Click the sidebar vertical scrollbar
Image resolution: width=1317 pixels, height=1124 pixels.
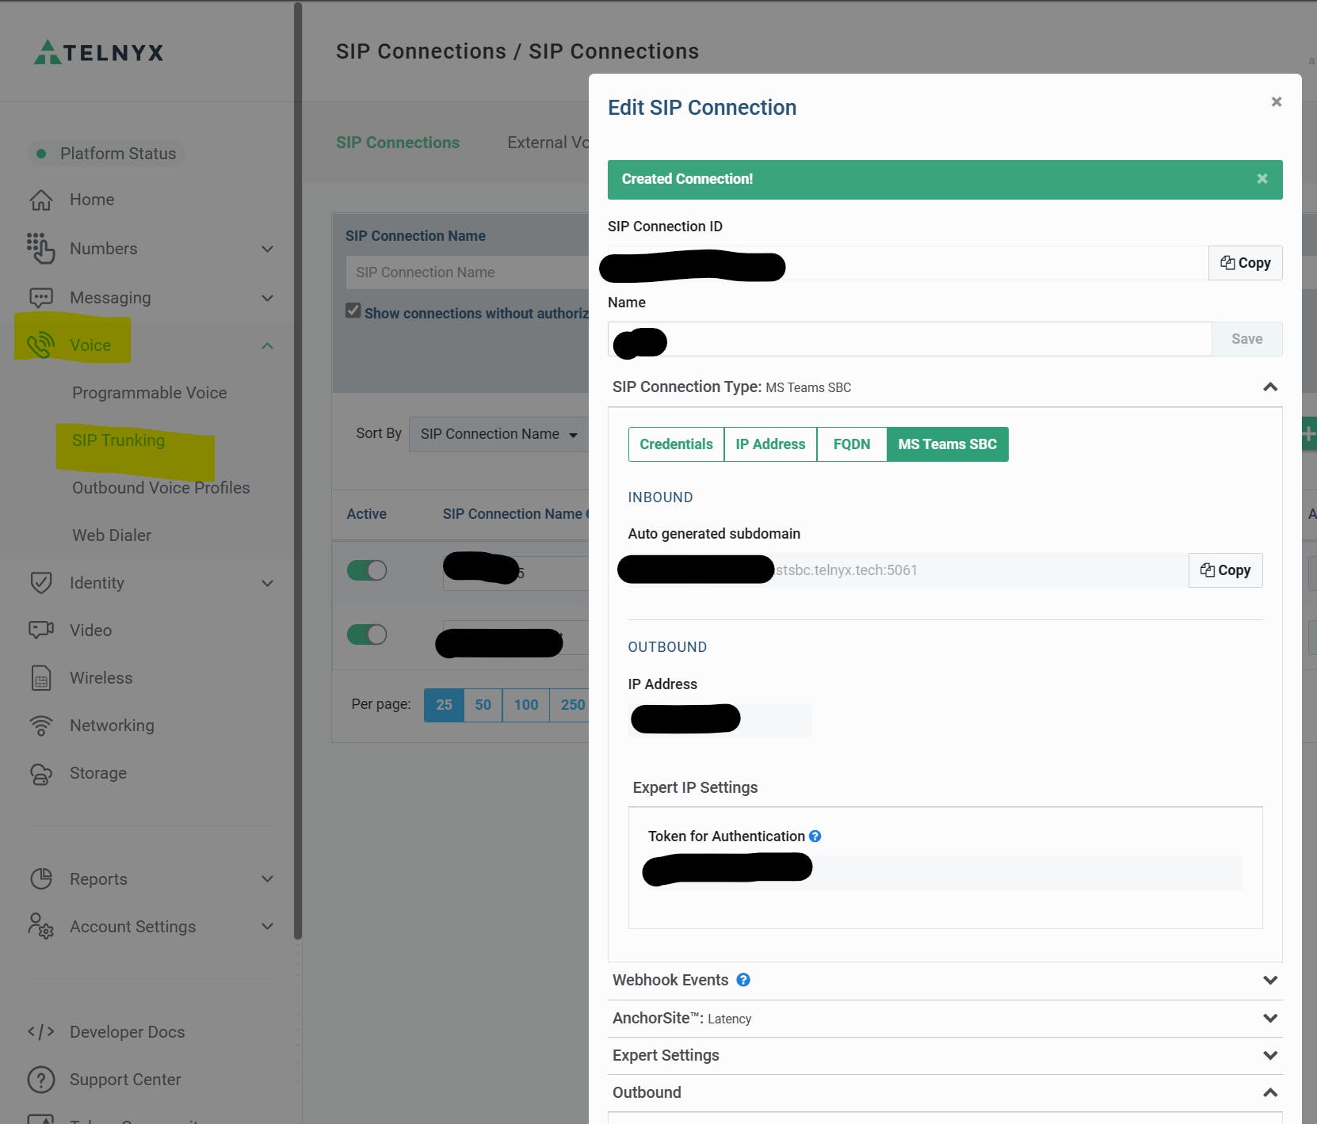click(x=298, y=471)
